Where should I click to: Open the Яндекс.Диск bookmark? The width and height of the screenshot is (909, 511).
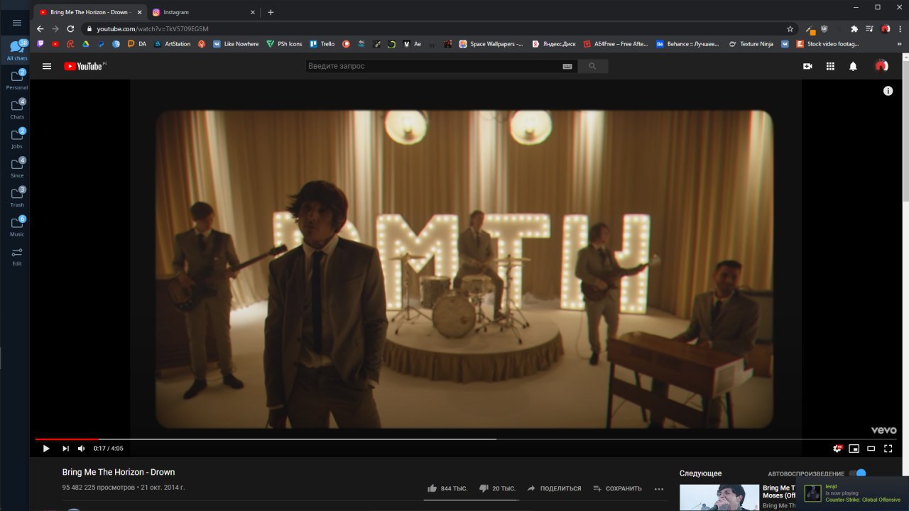(x=554, y=44)
